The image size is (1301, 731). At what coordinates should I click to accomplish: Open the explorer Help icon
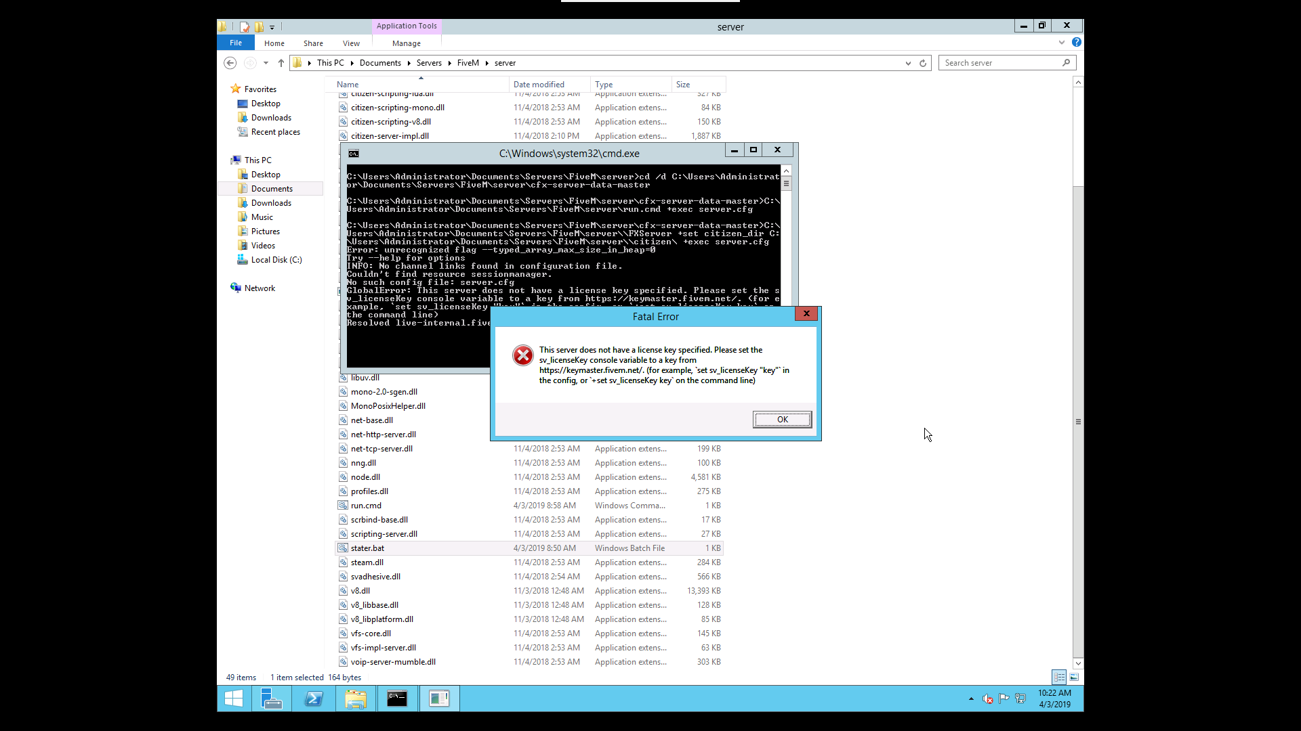tap(1076, 43)
